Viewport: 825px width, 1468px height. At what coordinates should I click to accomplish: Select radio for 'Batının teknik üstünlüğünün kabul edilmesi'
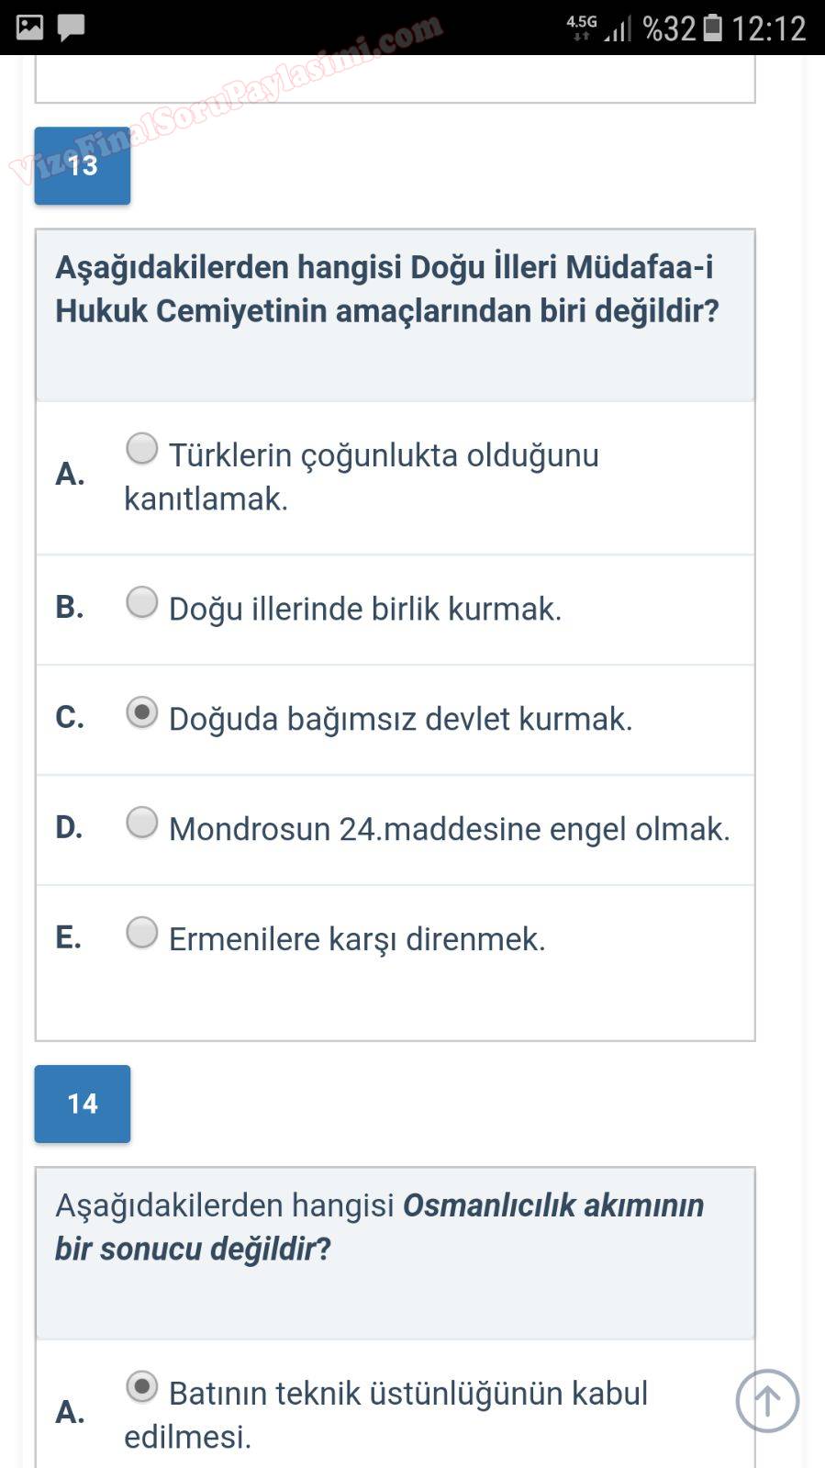point(142,1386)
